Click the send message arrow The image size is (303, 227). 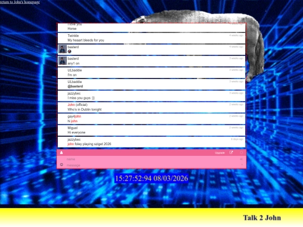pos(242,165)
